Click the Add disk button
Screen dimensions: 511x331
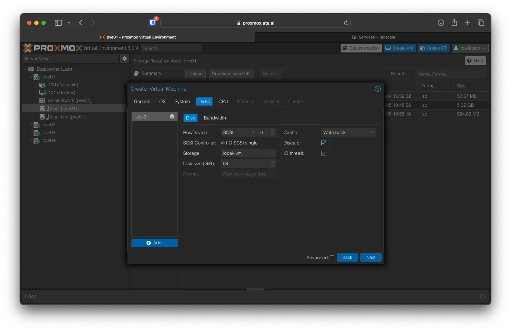tap(155, 243)
